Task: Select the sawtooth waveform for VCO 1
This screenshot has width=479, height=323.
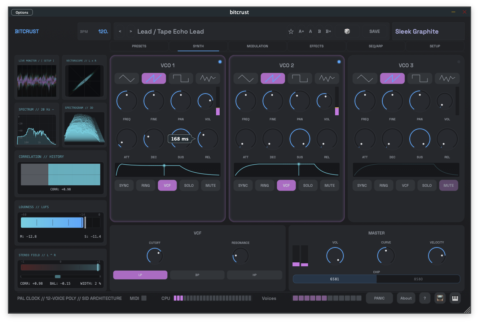Action: pos(154,78)
